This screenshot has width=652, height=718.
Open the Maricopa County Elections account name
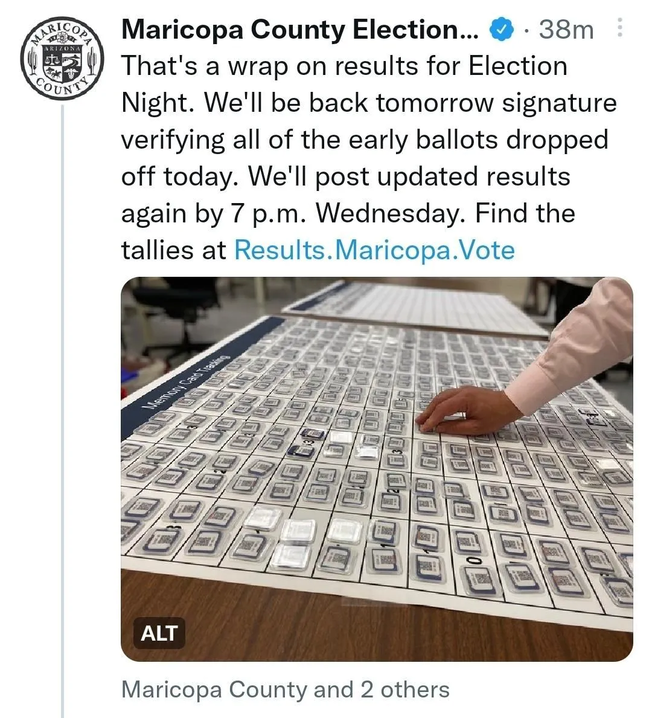[x=299, y=29]
